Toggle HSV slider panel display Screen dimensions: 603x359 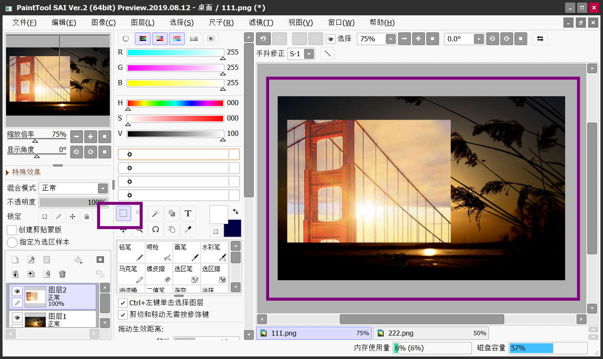(x=160, y=39)
